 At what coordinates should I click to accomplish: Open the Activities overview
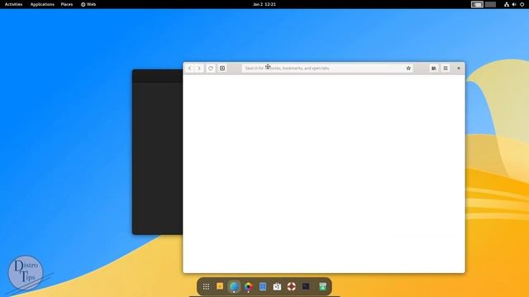click(13, 4)
